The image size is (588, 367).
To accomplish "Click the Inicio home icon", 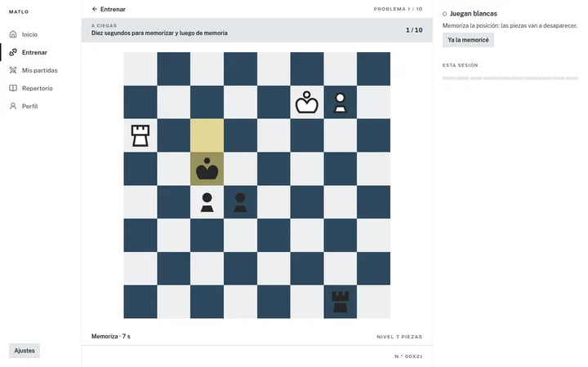I will pyautogui.click(x=13, y=34).
